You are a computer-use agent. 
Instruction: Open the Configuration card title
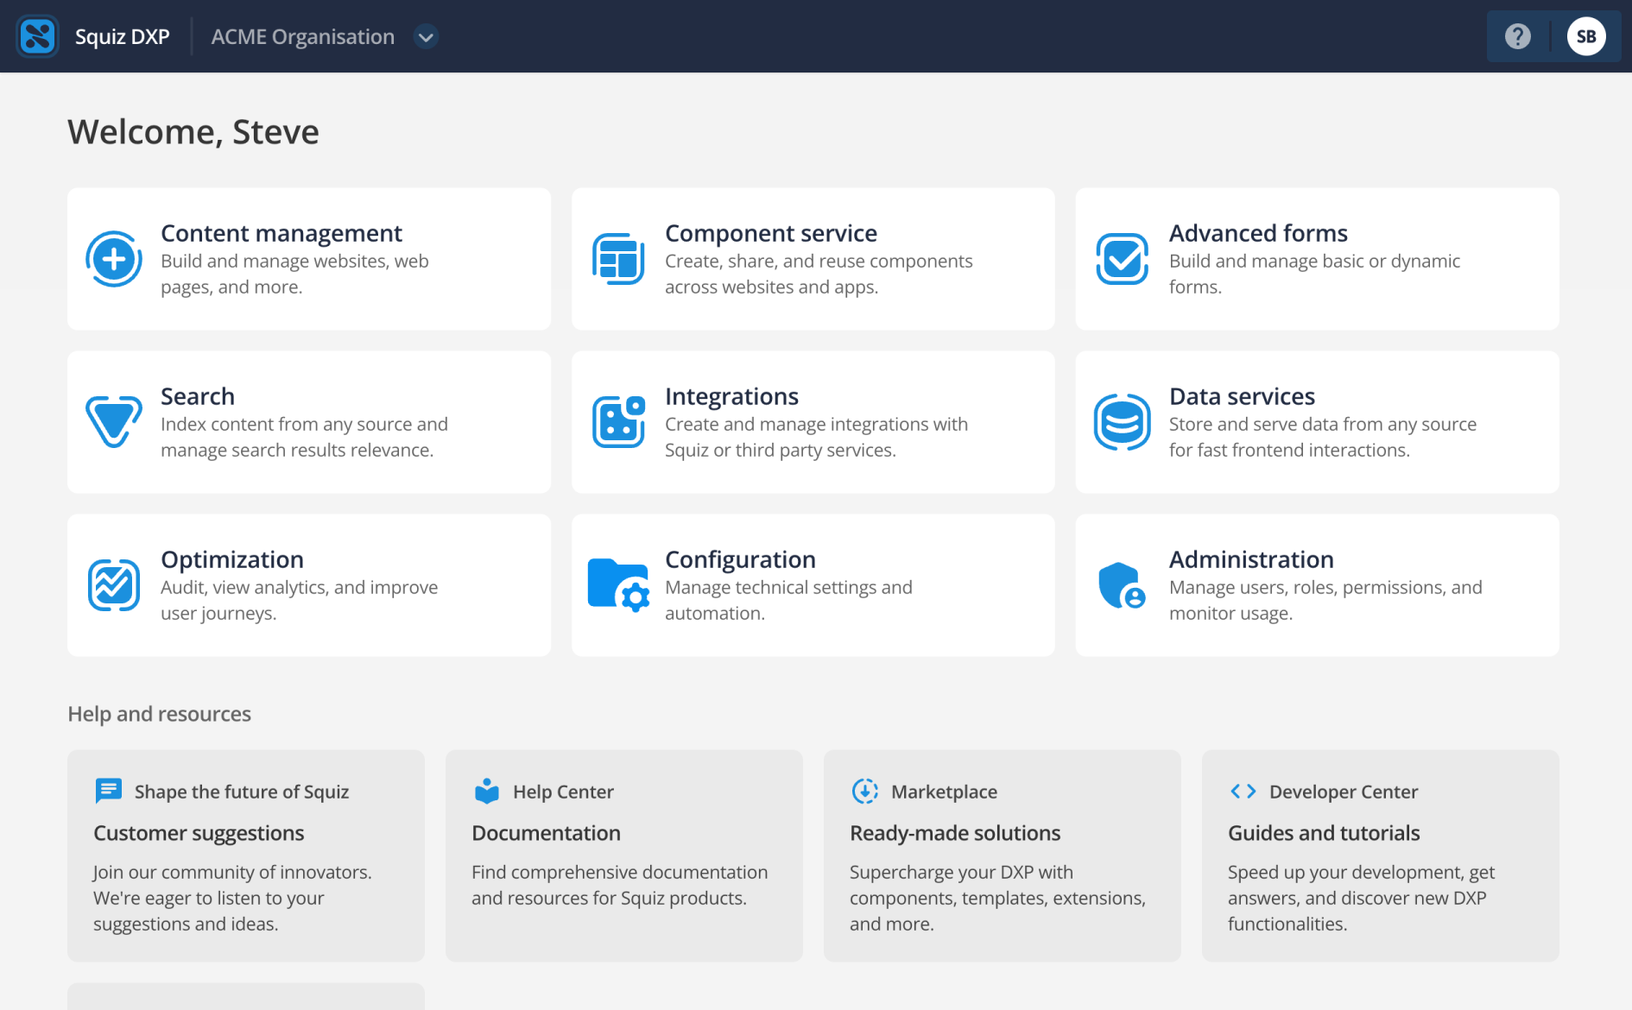(740, 559)
